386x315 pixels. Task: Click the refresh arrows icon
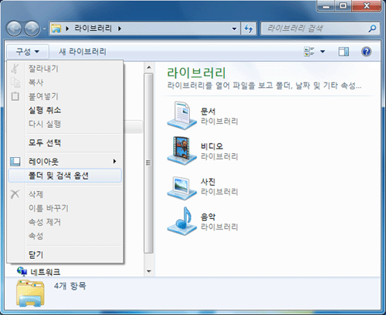(249, 28)
